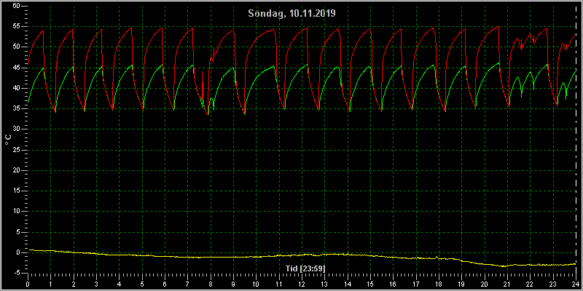
Task: Select hour 24 on the time axis
Action: [x=576, y=284]
